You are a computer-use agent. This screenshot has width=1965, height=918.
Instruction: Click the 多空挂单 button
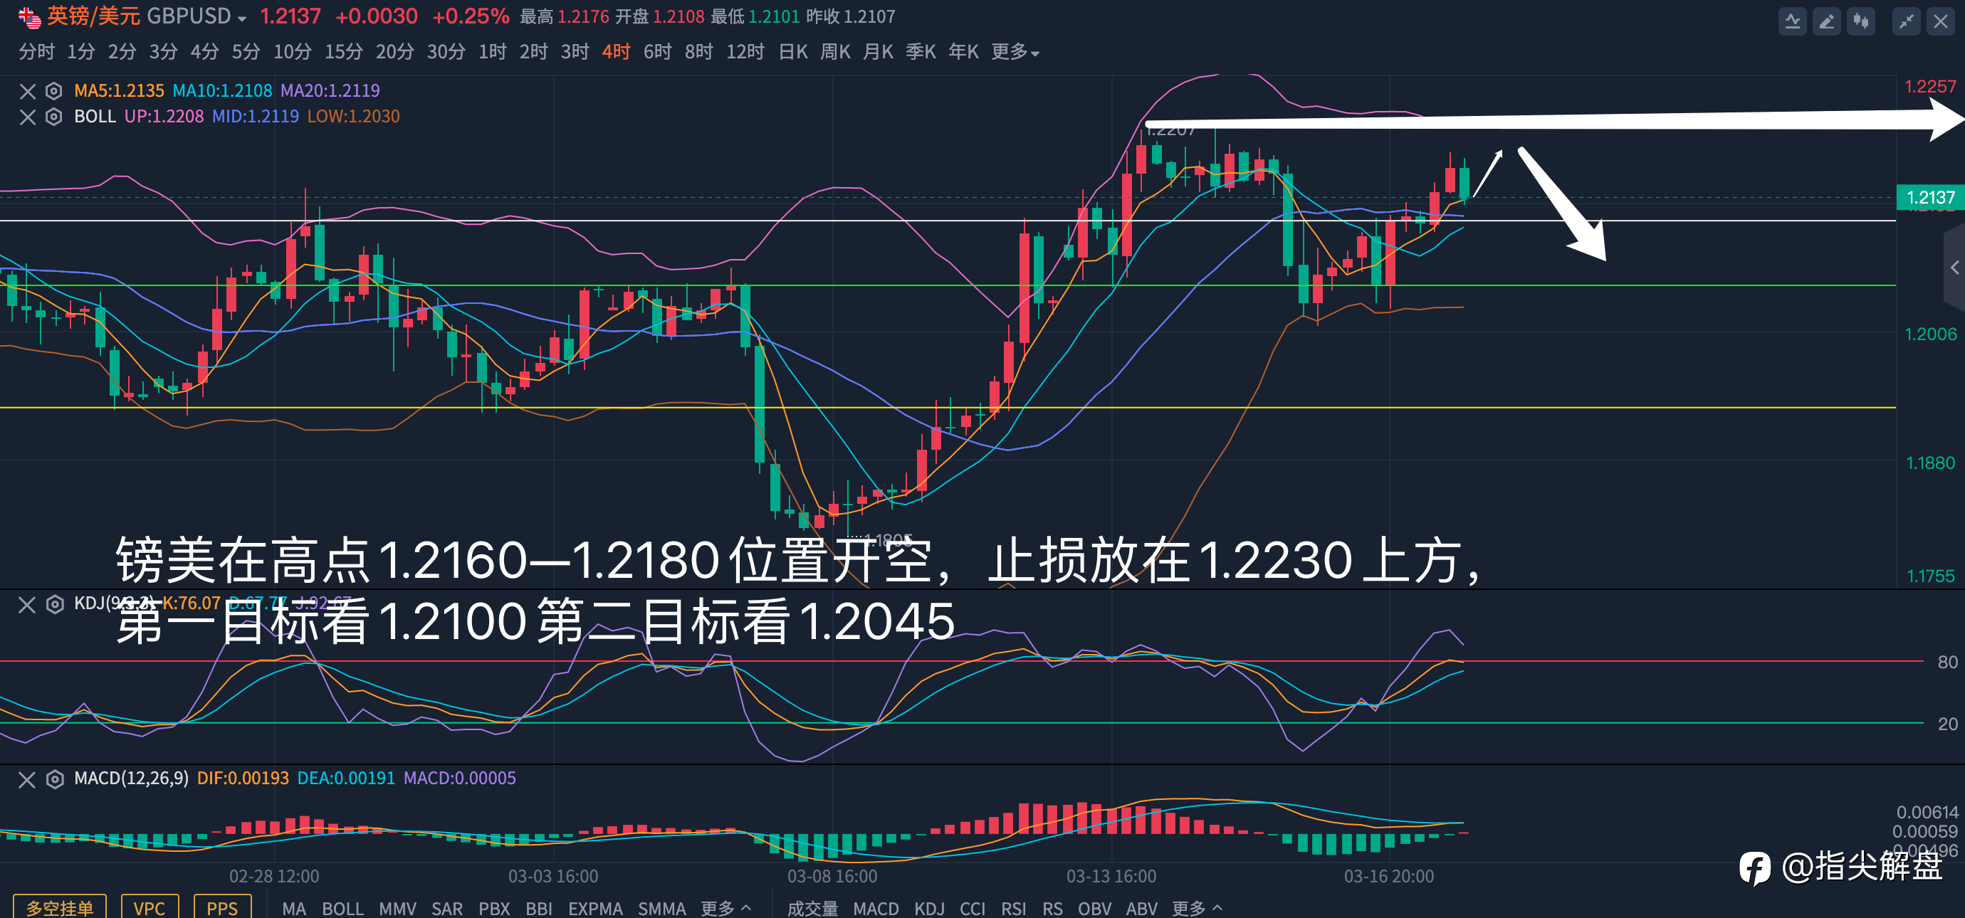click(x=60, y=907)
